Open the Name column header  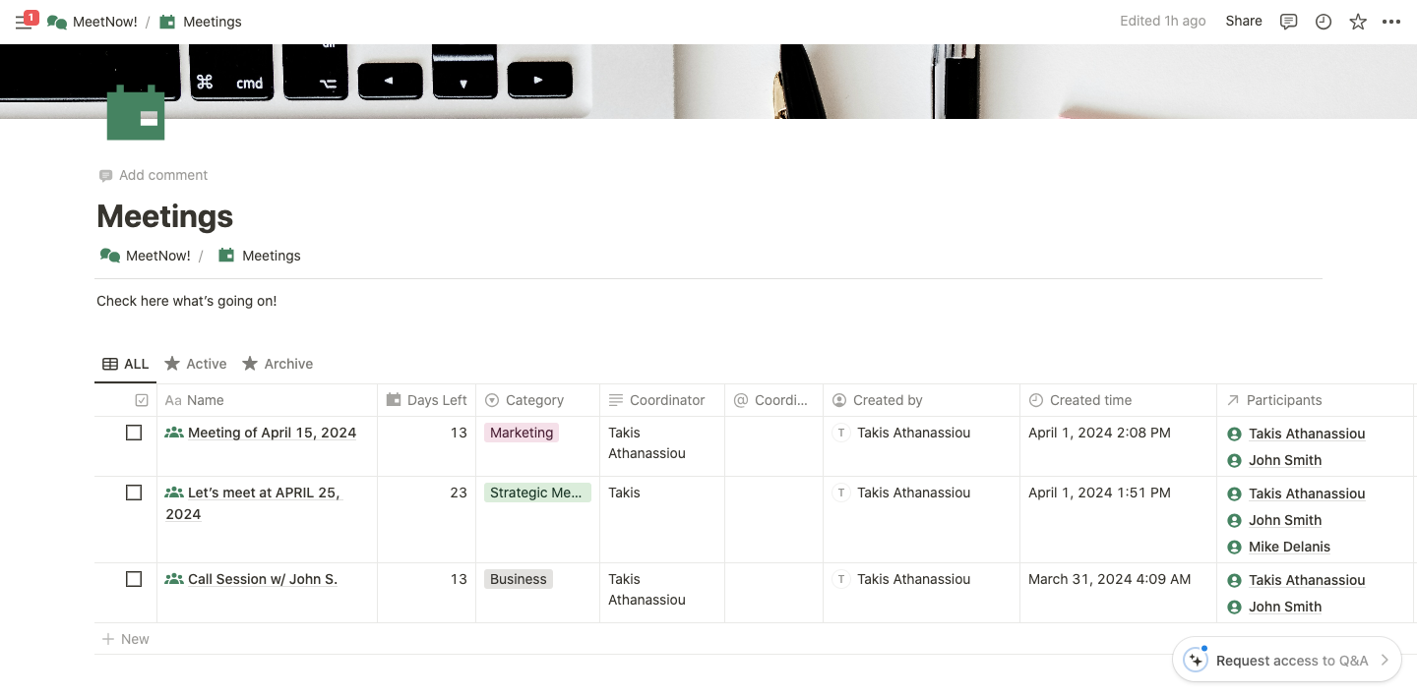(268, 400)
